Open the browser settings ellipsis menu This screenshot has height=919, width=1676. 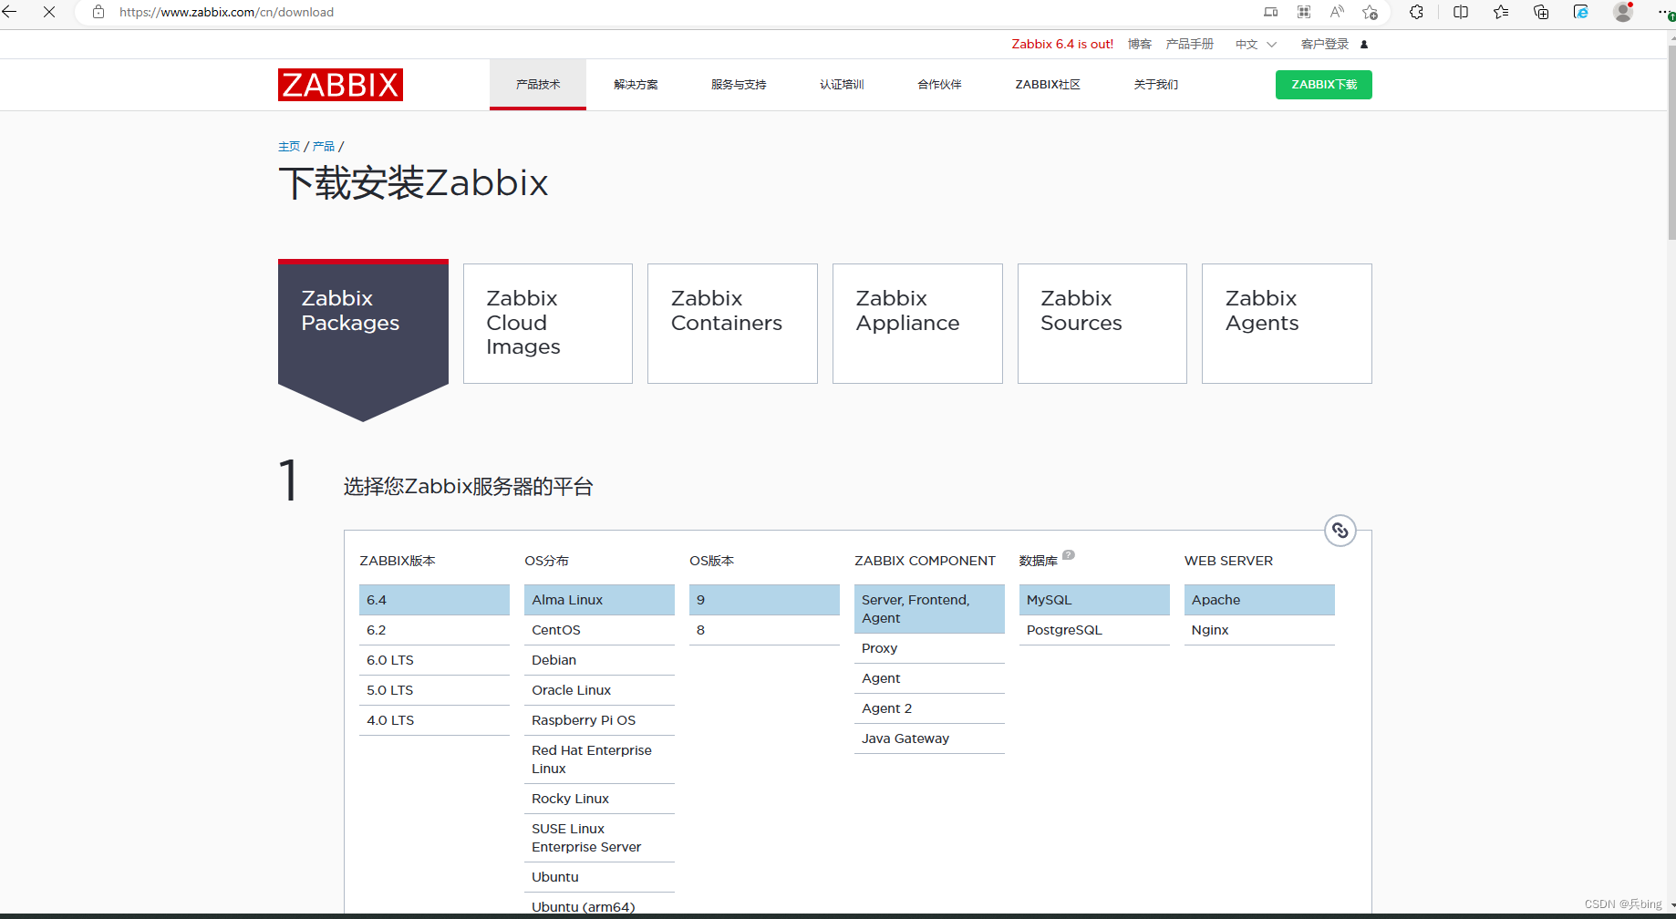(x=1664, y=12)
